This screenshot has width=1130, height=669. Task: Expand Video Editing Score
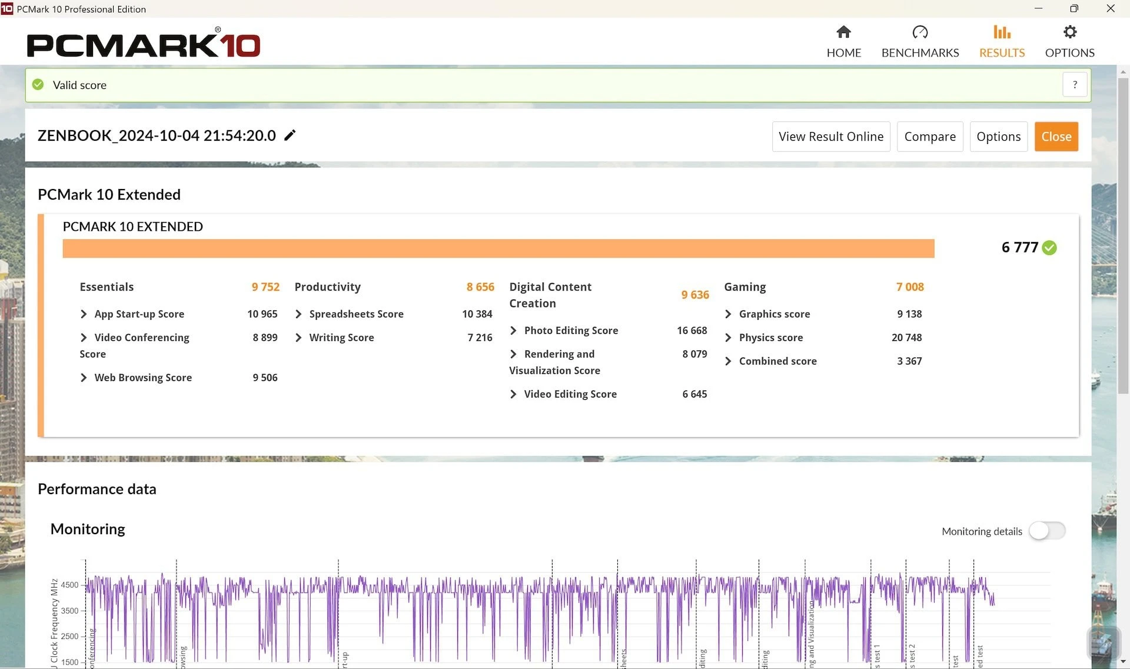coord(513,394)
